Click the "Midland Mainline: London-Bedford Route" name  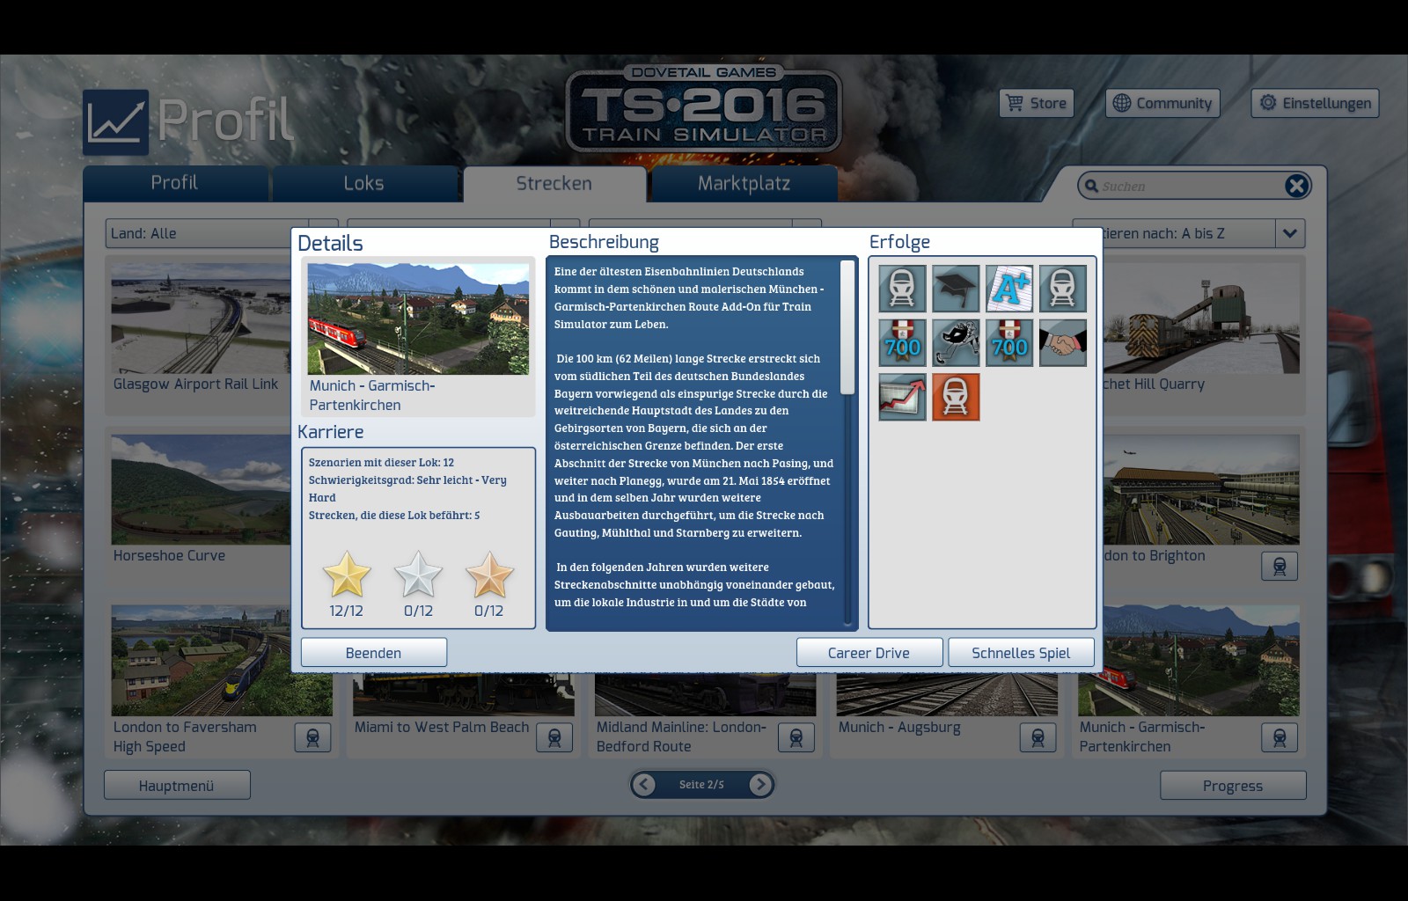(681, 736)
